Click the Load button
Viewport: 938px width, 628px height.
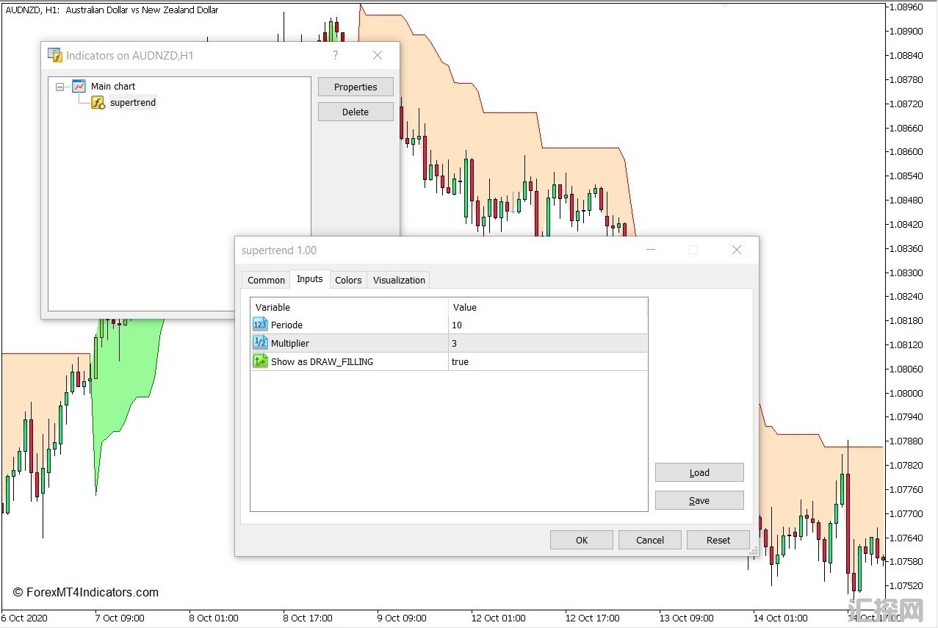[x=699, y=472]
